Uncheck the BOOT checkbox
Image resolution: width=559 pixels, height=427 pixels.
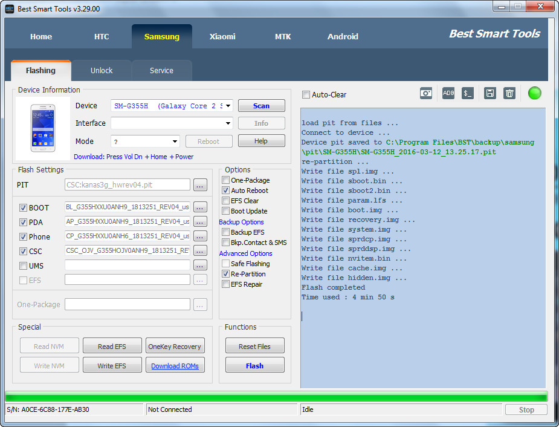[23, 207]
